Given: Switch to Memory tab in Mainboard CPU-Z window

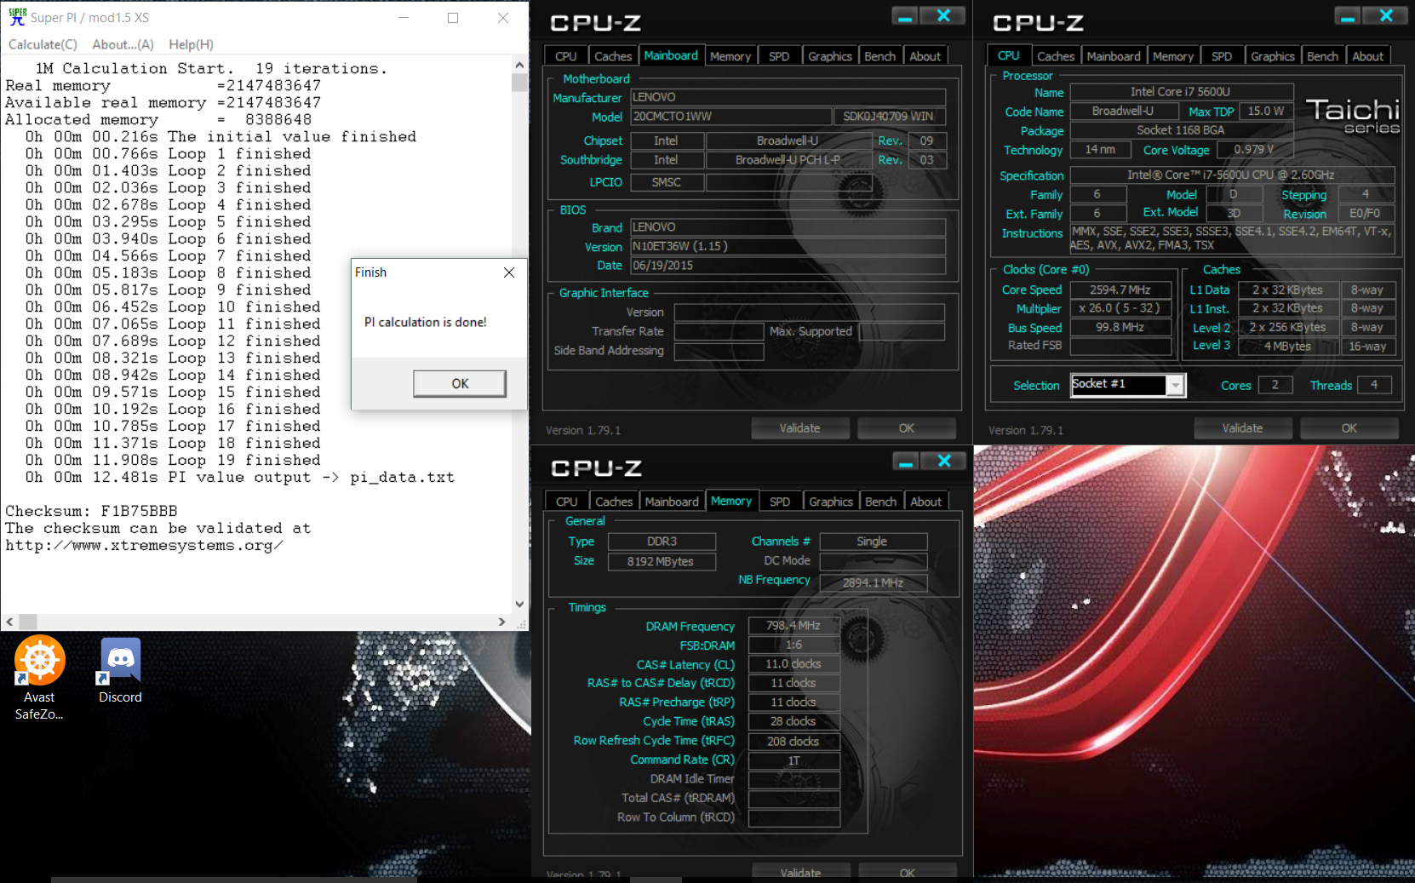Looking at the screenshot, I should point(730,56).
